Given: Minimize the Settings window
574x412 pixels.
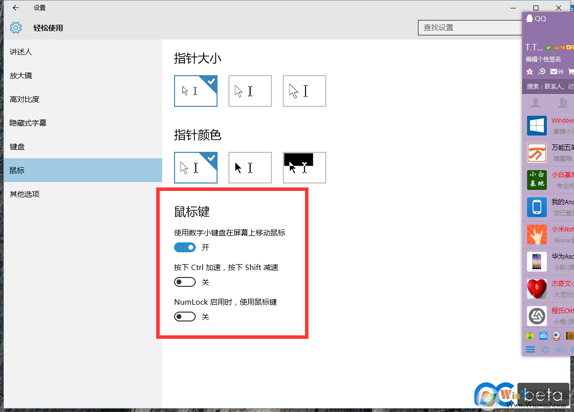Looking at the screenshot, I should (513, 8).
